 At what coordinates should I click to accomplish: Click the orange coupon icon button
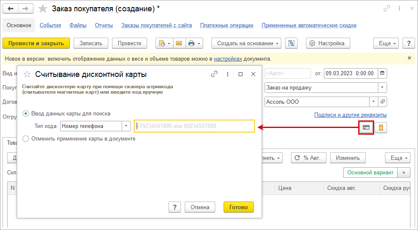(380, 128)
